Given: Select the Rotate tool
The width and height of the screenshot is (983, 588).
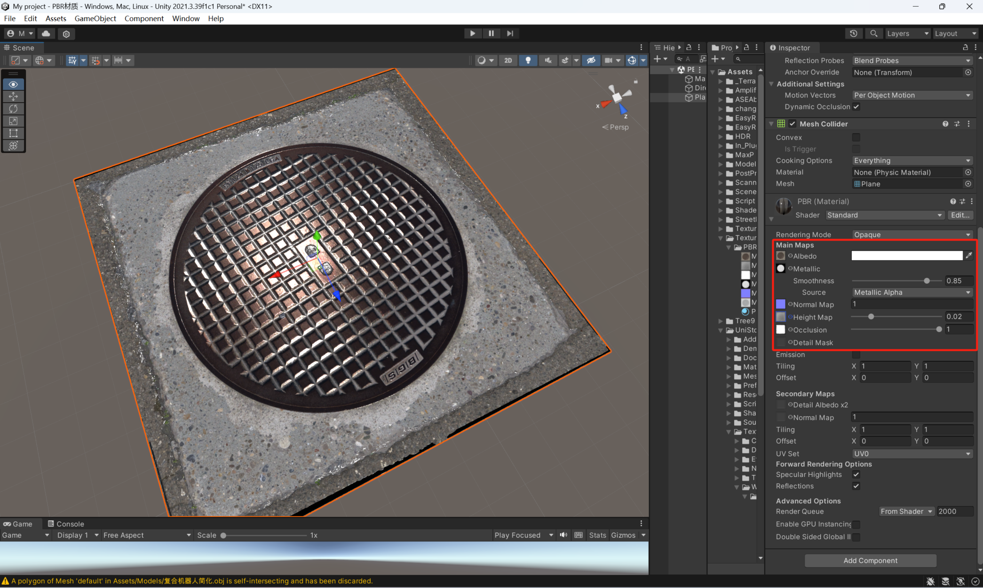Looking at the screenshot, I should [x=13, y=109].
